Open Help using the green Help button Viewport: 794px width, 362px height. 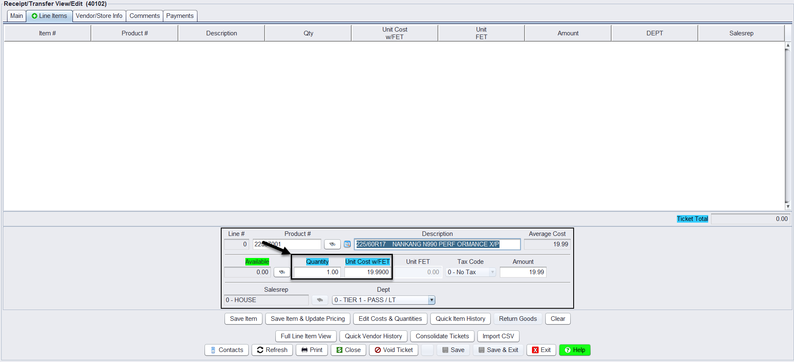point(574,350)
